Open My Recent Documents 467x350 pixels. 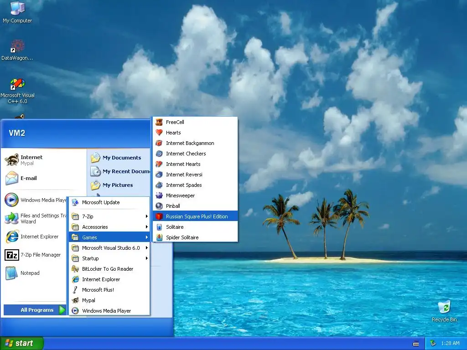[119, 171]
